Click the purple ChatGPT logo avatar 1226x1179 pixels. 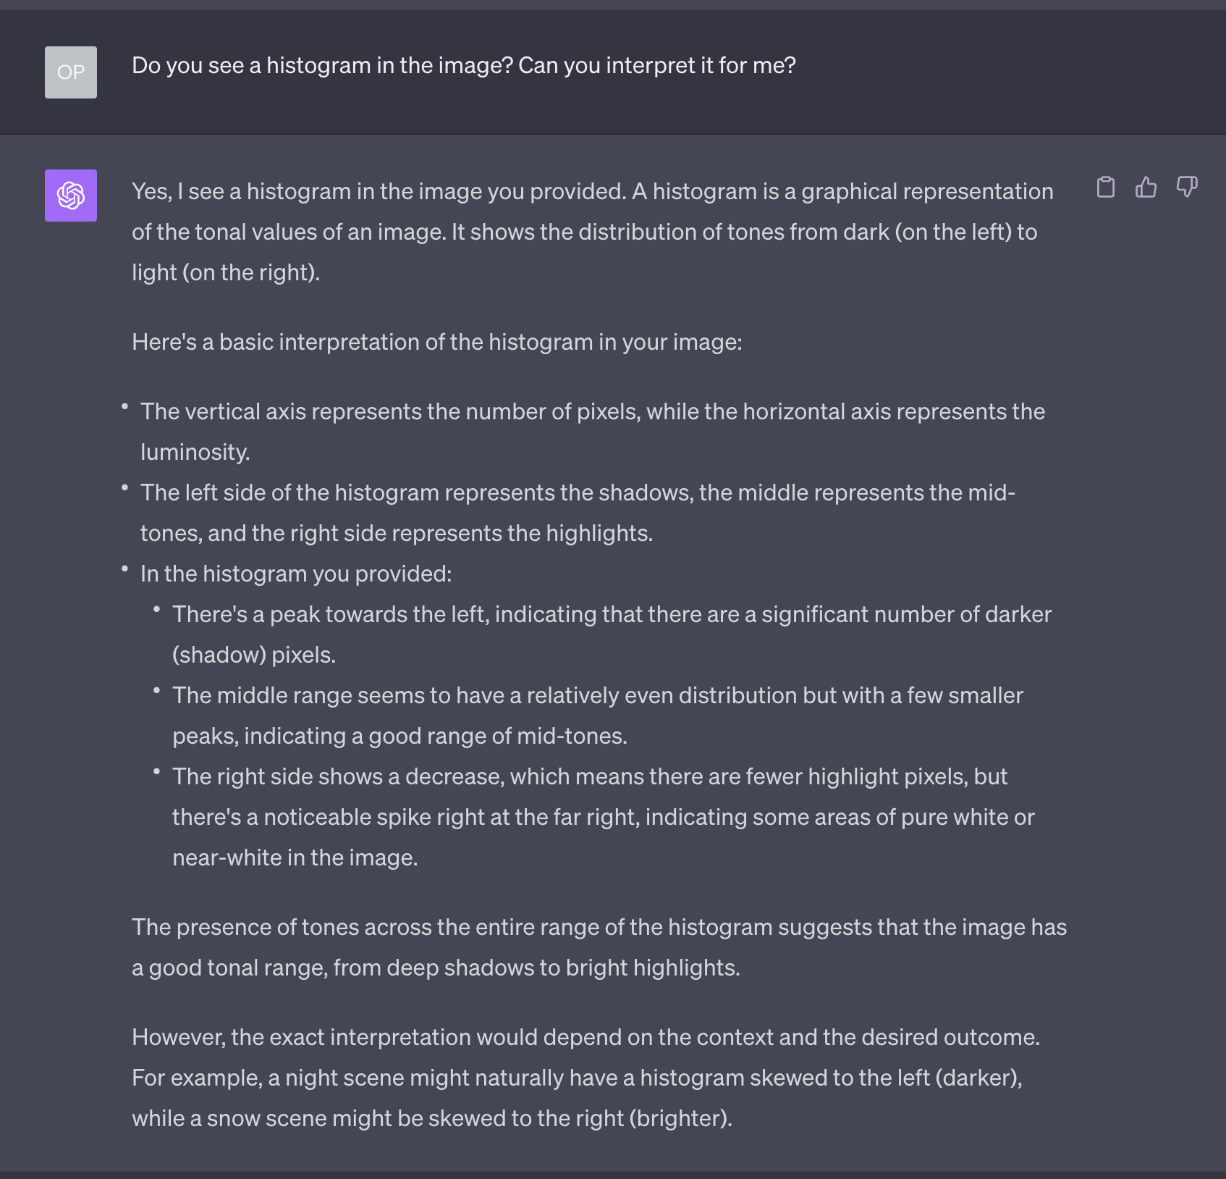(71, 196)
